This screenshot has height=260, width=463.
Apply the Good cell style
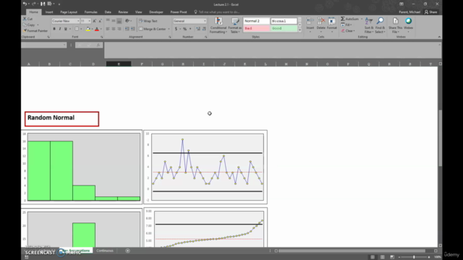[x=284, y=28]
